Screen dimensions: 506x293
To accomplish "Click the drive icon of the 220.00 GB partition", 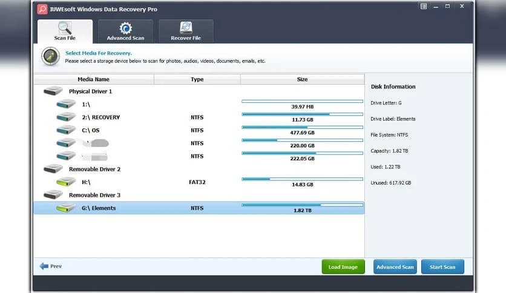I will pyautogui.click(x=66, y=143).
